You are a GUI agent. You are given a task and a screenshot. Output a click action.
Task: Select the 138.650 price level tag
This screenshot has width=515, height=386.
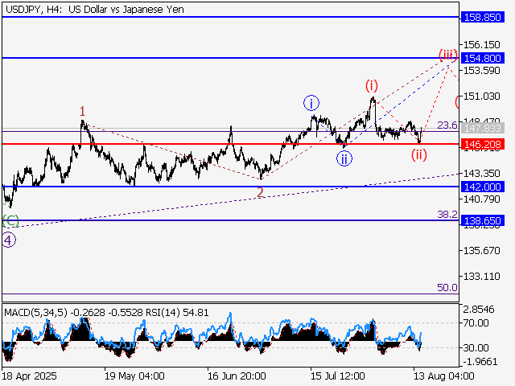[483, 220]
